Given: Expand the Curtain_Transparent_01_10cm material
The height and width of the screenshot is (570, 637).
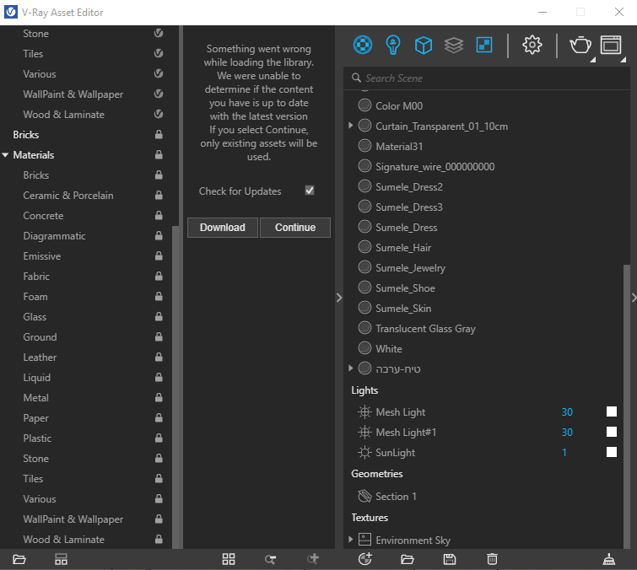Looking at the screenshot, I should [351, 126].
